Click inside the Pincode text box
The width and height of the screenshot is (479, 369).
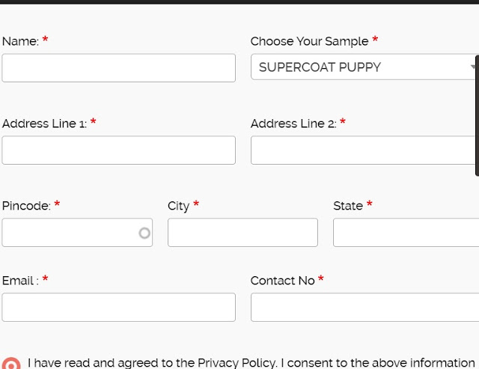69,233
